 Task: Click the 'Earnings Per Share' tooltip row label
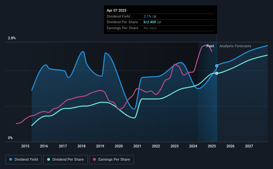(122, 28)
